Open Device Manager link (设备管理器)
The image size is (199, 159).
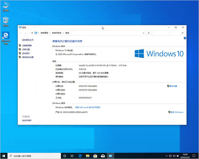27,45
